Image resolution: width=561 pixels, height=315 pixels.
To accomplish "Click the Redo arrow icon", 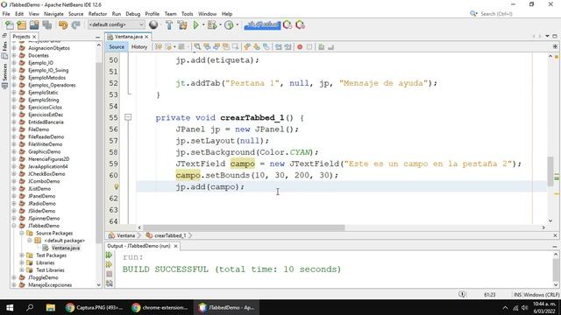I will 75,25.
